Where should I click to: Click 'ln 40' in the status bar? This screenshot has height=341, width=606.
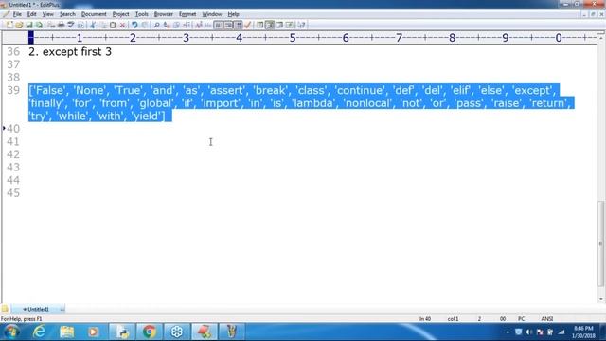(425, 319)
